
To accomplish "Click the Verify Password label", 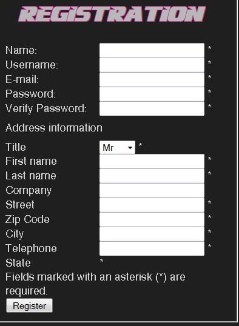I will (x=46, y=108).
